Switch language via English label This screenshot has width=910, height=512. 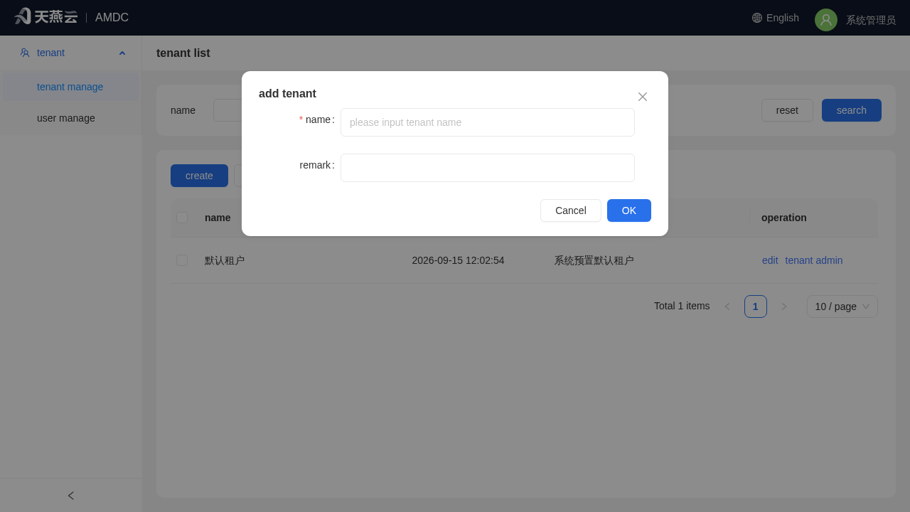(x=783, y=18)
